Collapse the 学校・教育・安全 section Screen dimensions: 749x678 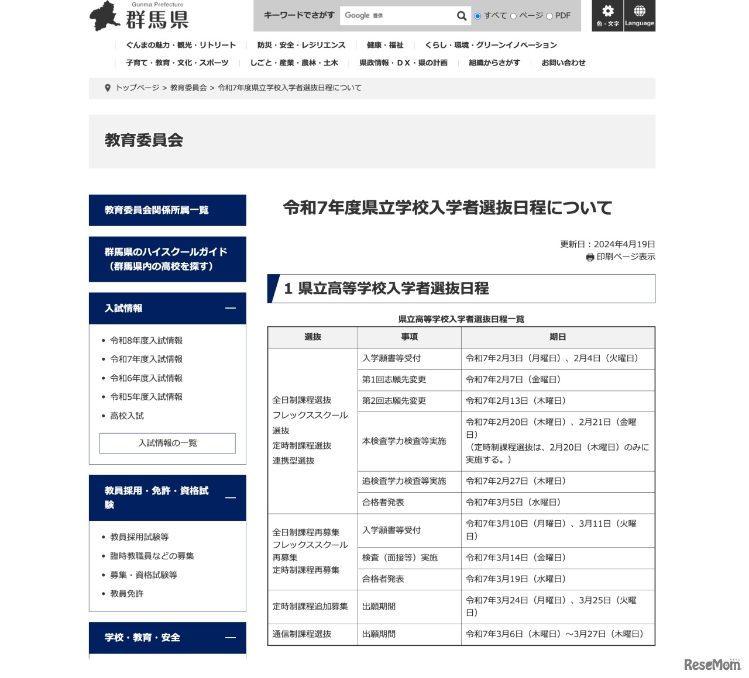coord(231,638)
